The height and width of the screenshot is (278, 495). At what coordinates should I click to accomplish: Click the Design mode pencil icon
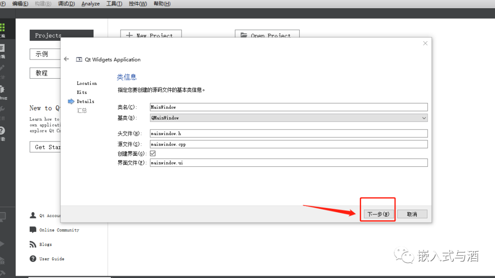point(2,68)
